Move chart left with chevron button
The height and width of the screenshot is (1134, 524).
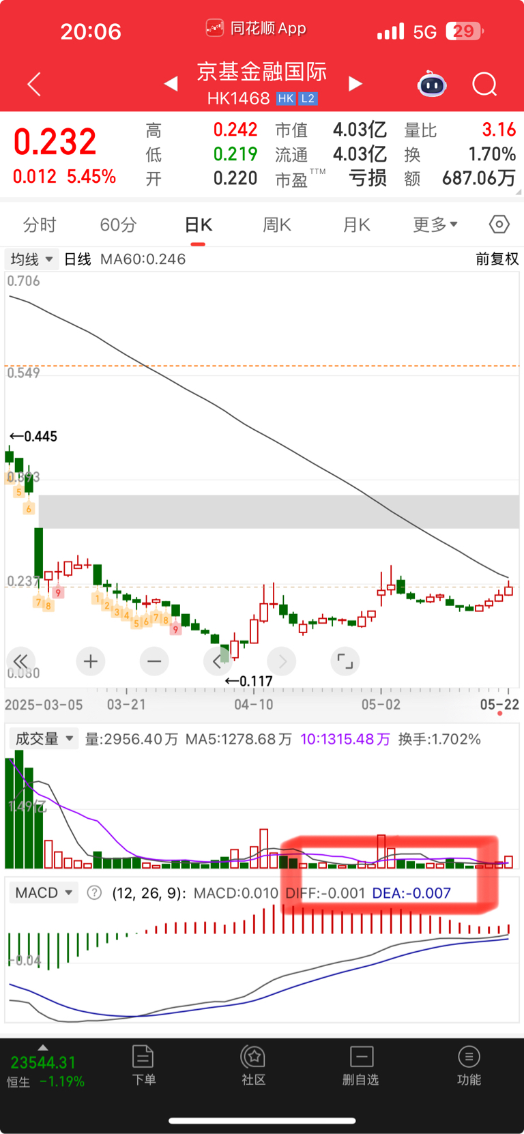218,661
